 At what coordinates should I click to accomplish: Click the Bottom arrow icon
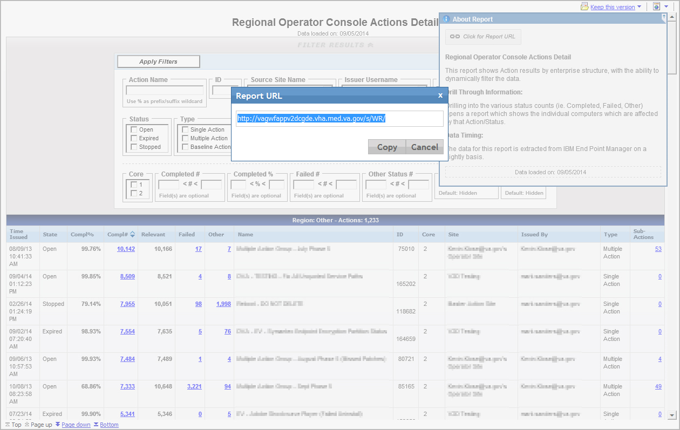[x=96, y=425]
